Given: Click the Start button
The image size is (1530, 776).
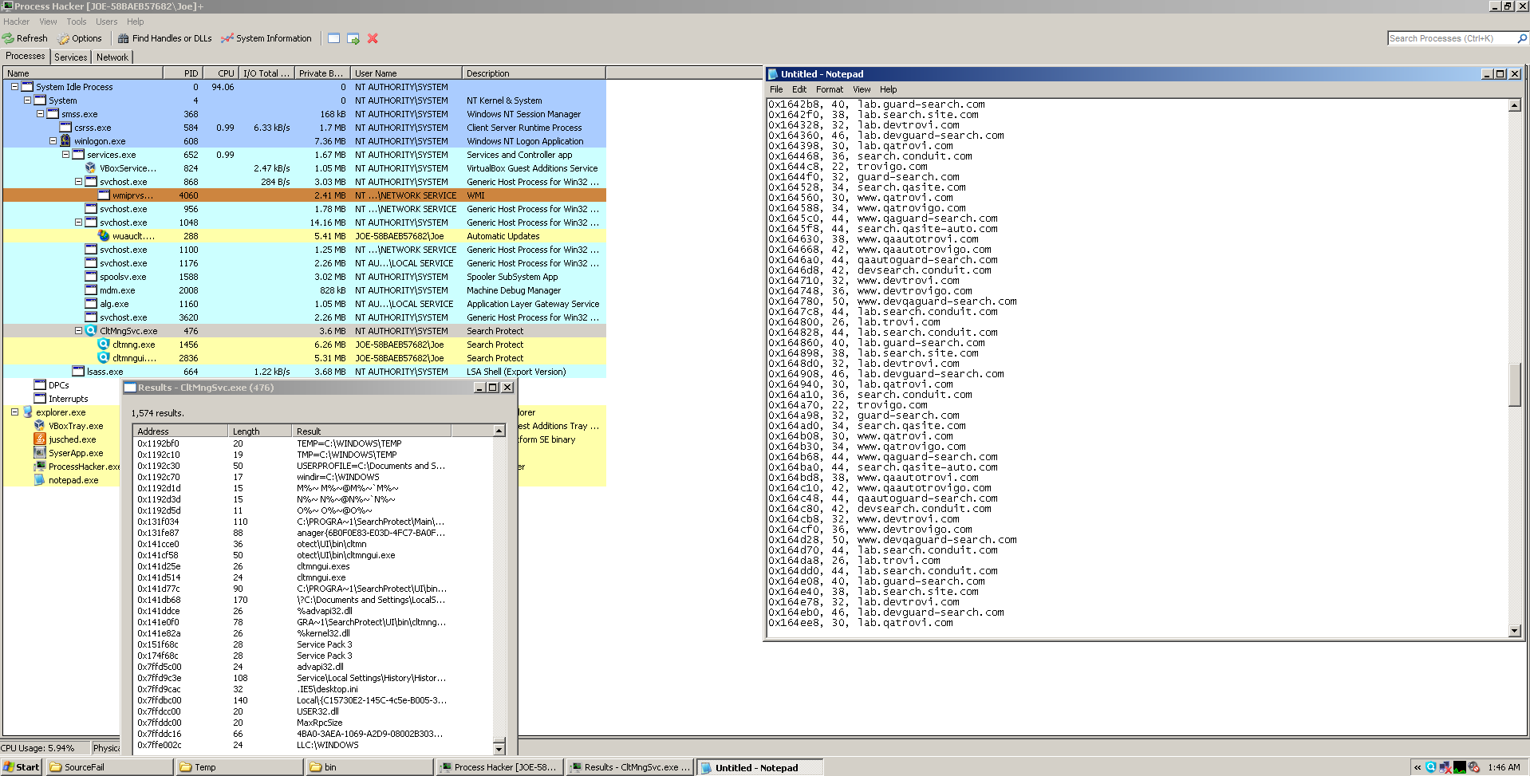Looking at the screenshot, I should click(22, 767).
